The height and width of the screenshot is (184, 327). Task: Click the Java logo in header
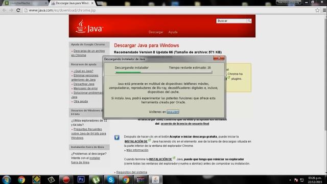[89, 27]
